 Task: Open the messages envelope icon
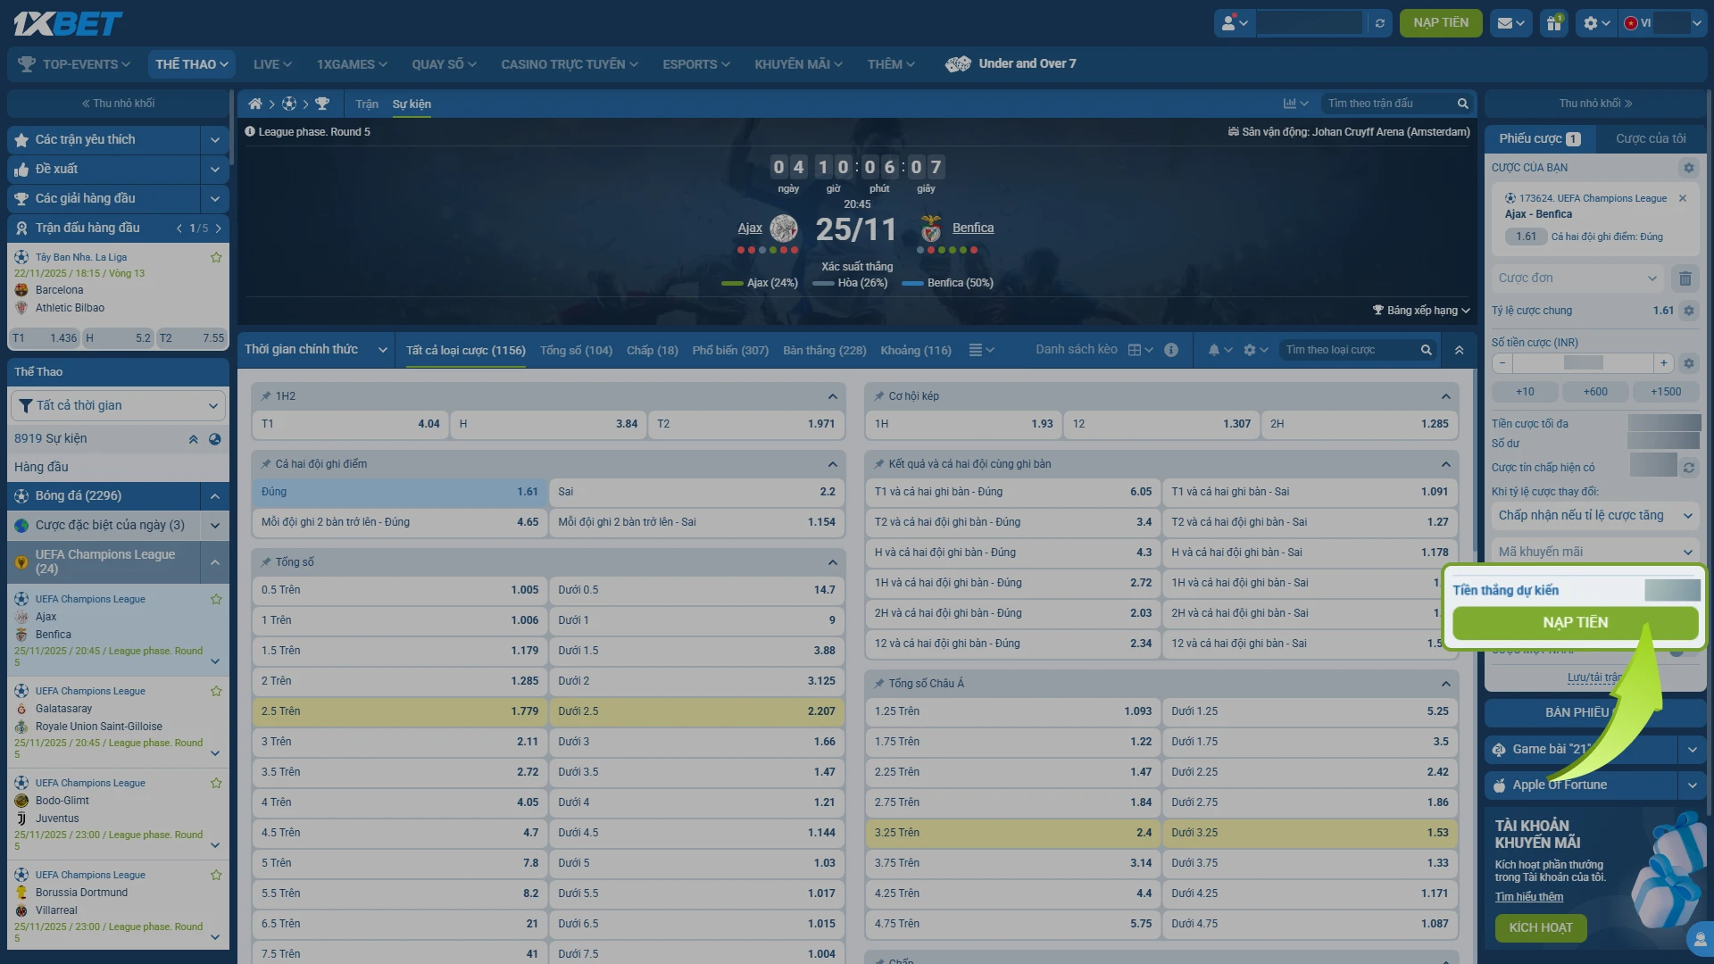tap(1510, 23)
